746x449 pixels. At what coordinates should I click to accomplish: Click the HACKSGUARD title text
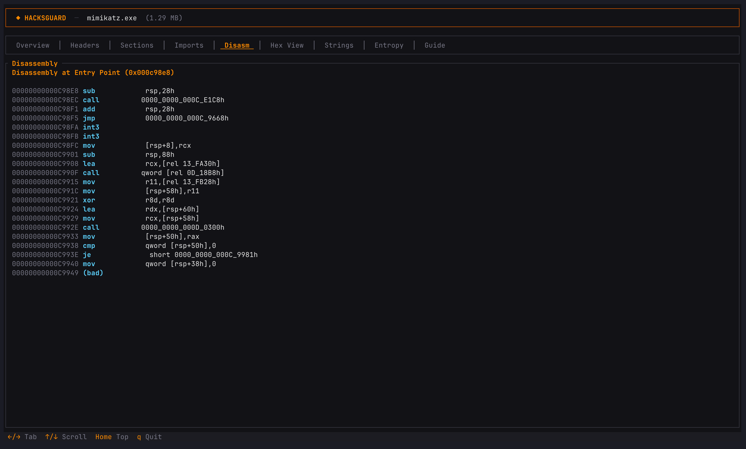[x=45, y=18]
